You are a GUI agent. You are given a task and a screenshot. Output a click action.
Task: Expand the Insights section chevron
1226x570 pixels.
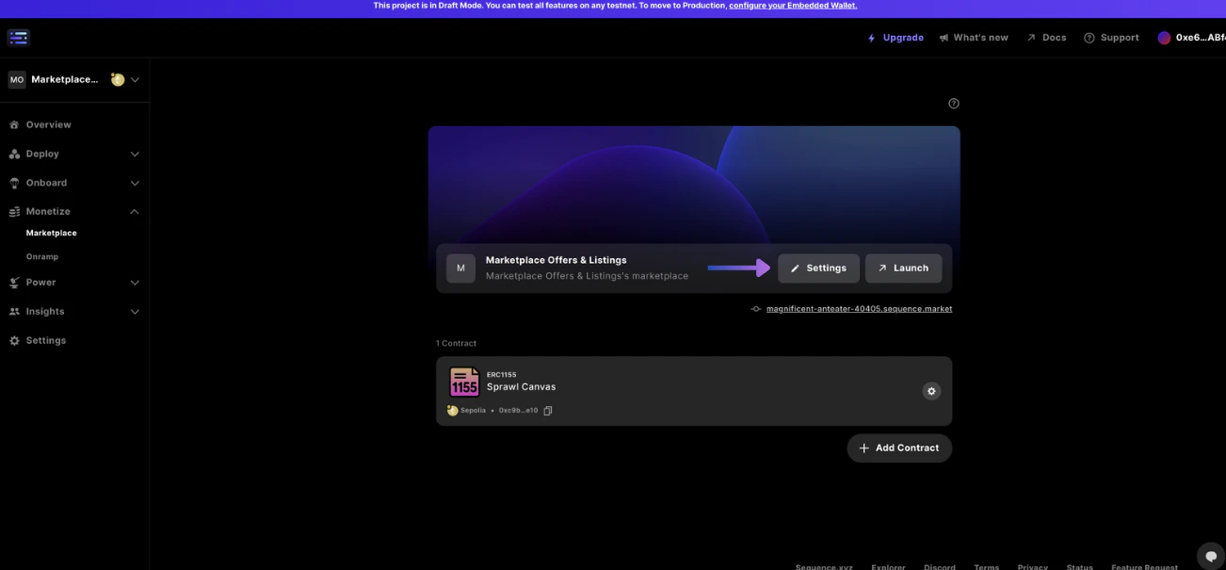pyautogui.click(x=135, y=312)
